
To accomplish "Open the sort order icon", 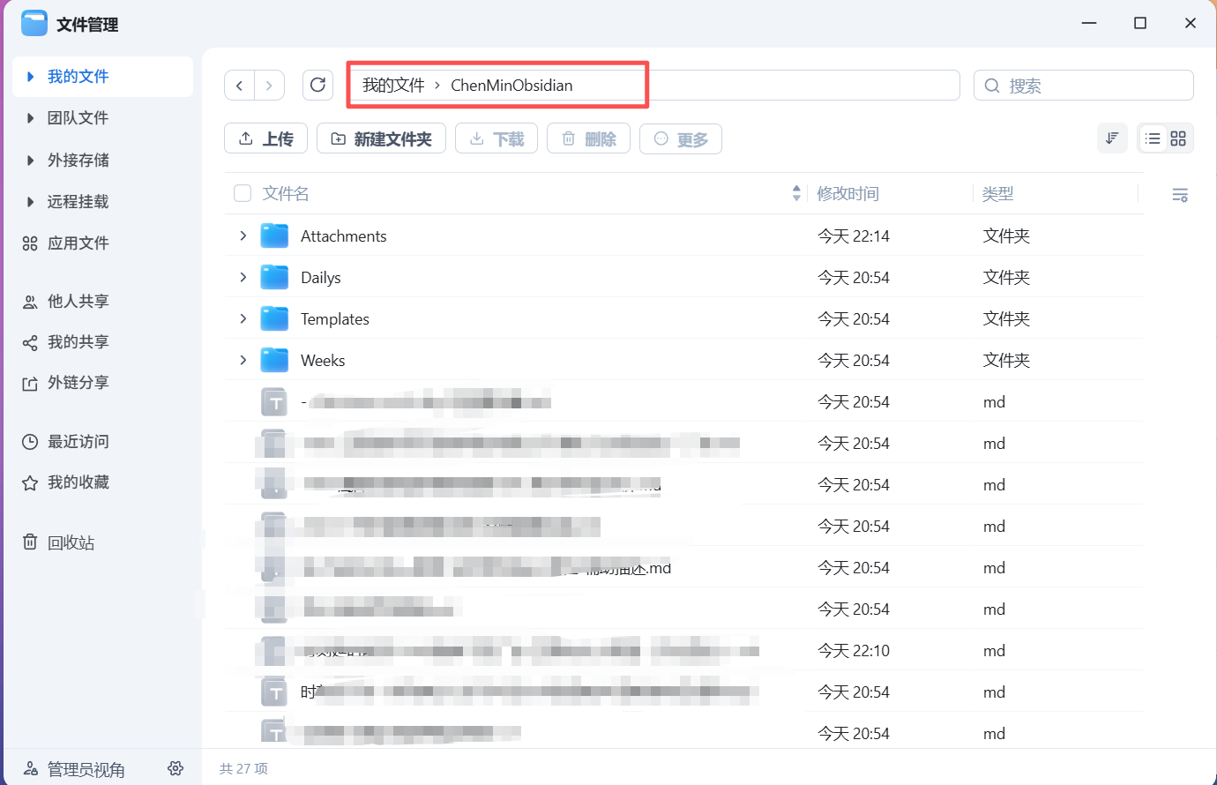I will pos(1112,138).
